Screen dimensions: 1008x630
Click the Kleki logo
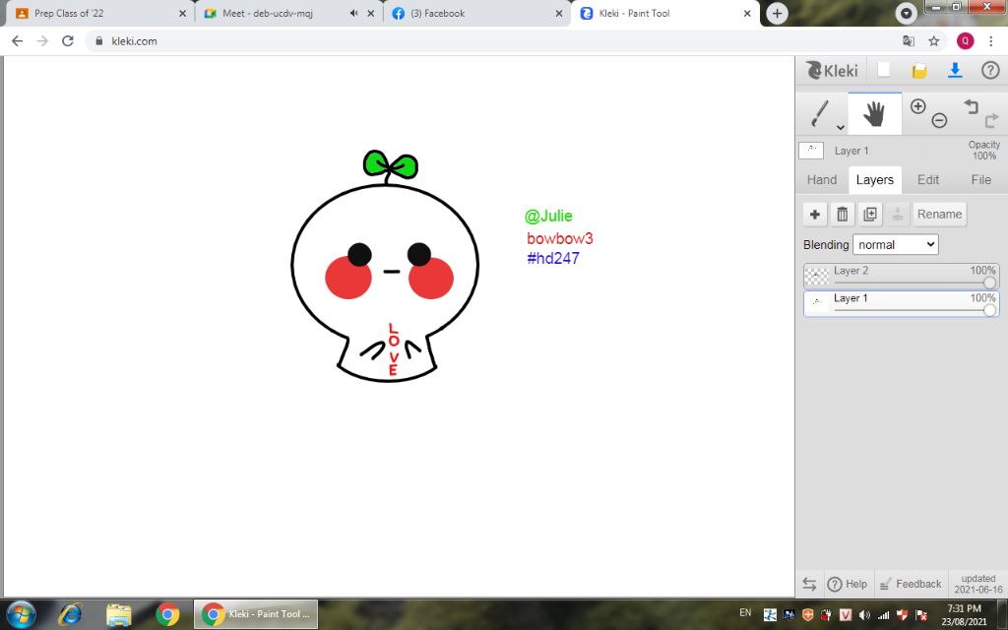(x=832, y=71)
